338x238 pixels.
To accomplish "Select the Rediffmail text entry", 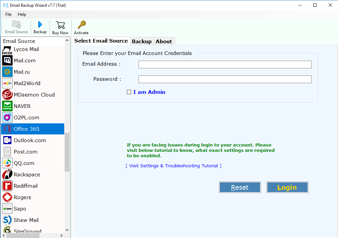I will click(x=26, y=186).
